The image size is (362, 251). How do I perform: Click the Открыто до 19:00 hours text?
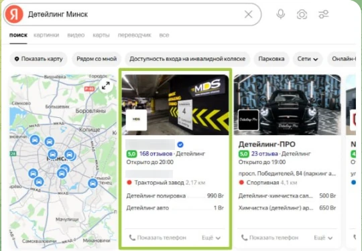coord(262,162)
